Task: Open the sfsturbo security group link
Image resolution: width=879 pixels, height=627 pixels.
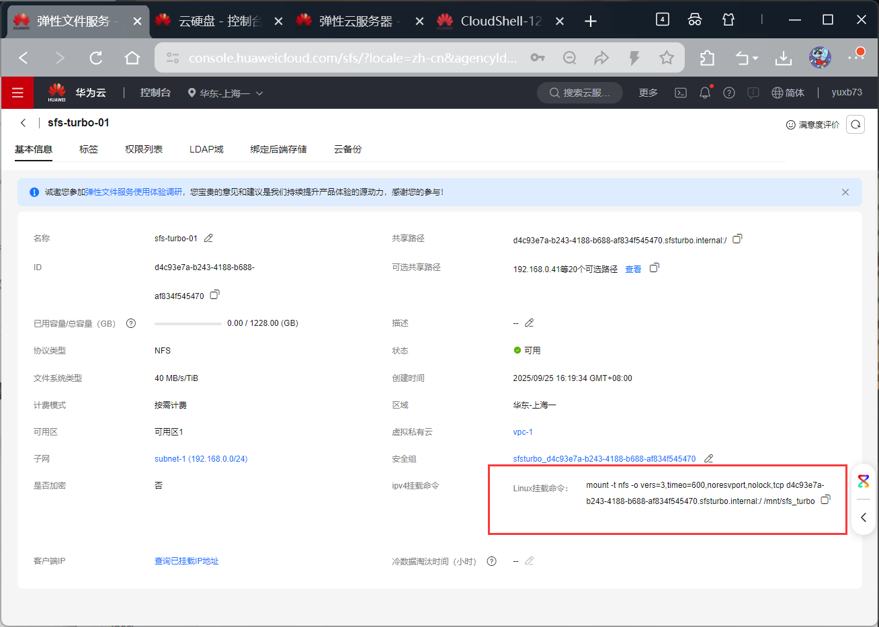Action: click(x=604, y=459)
